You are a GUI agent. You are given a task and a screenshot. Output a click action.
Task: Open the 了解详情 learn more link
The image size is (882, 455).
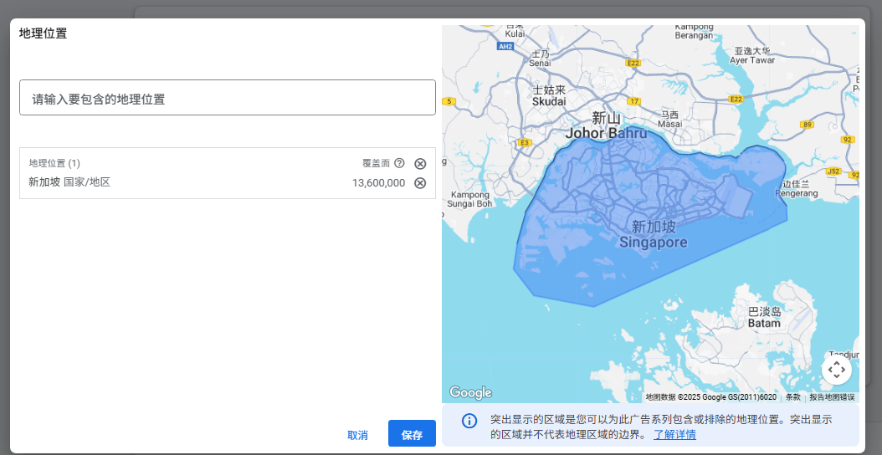point(674,435)
